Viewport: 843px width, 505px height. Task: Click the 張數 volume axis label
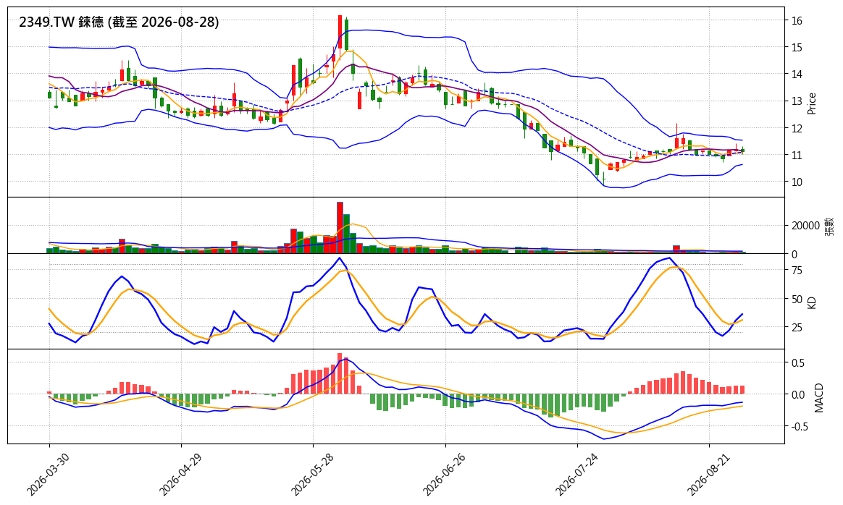pos(829,226)
